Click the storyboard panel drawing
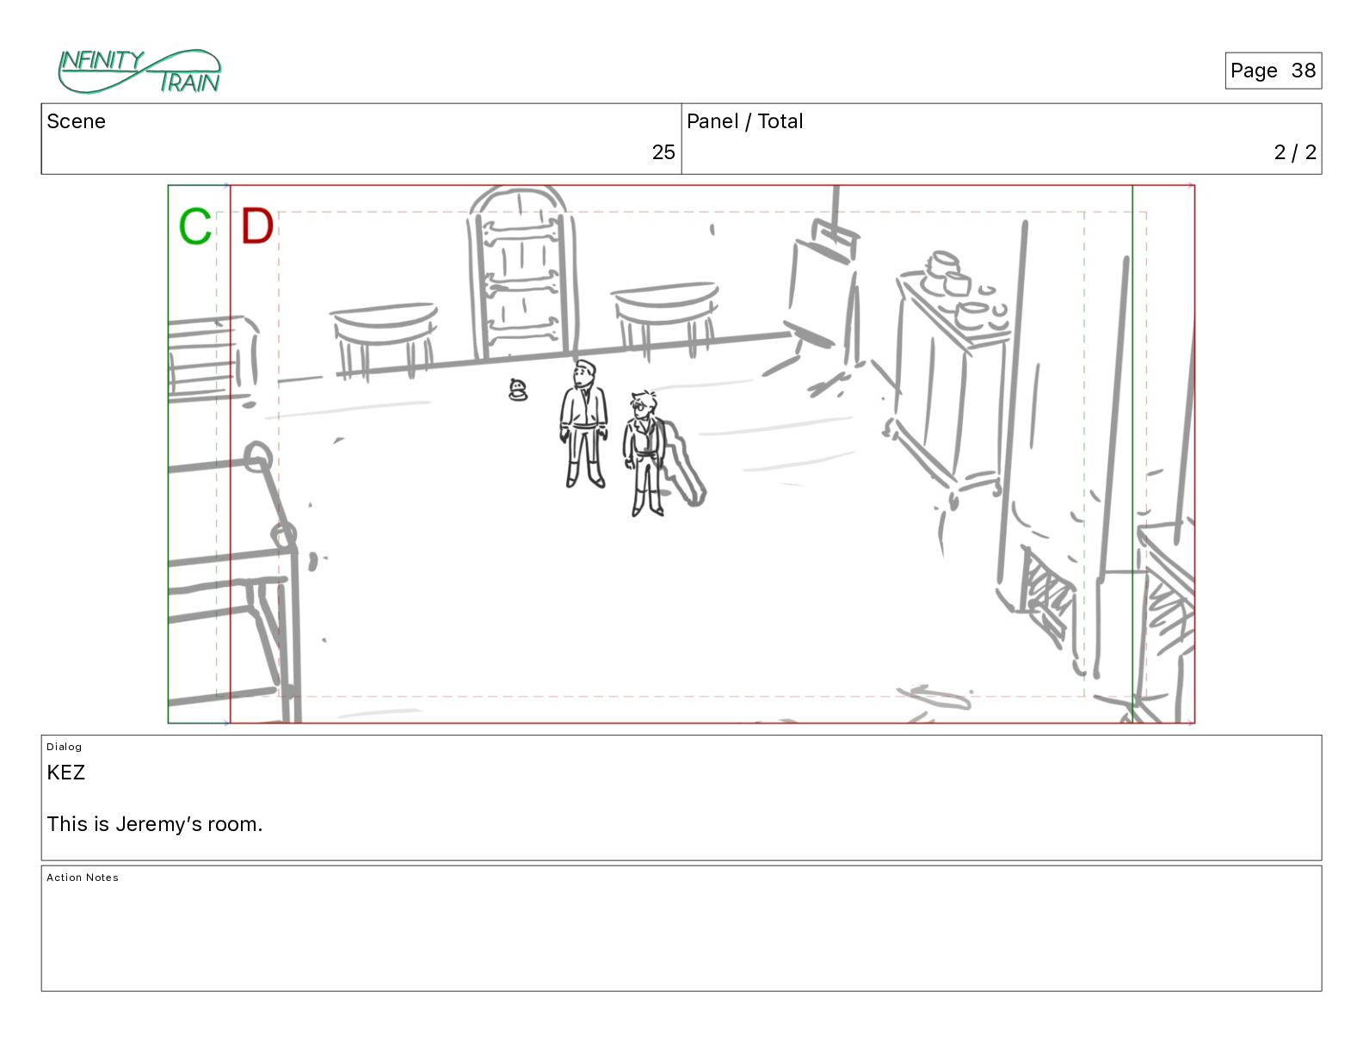1363x1053 pixels. (x=681, y=454)
